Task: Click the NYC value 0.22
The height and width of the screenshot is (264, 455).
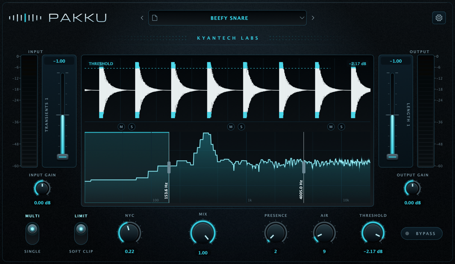Action: [x=130, y=251]
